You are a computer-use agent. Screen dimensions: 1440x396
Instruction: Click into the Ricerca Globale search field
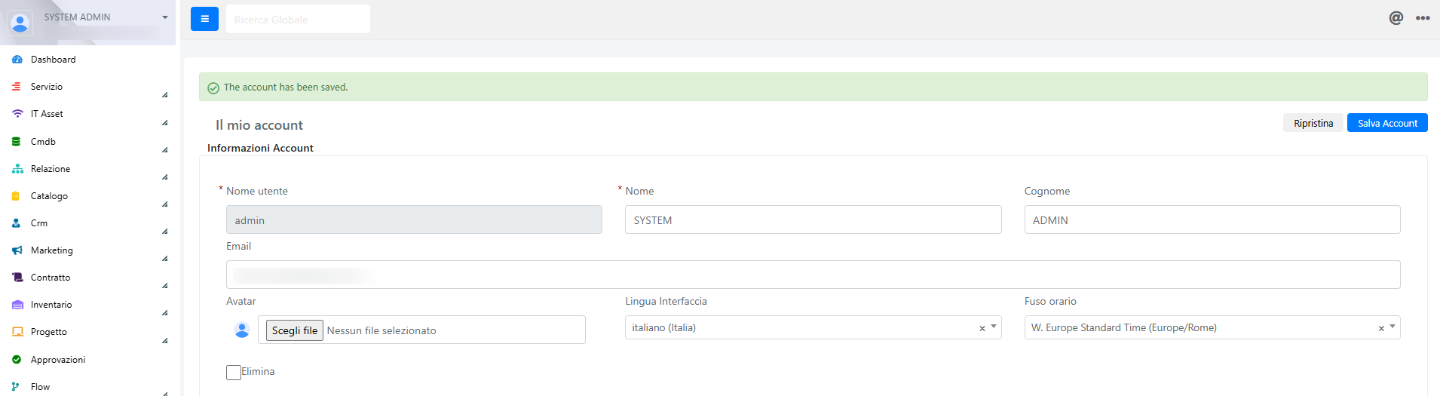[x=298, y=19]
